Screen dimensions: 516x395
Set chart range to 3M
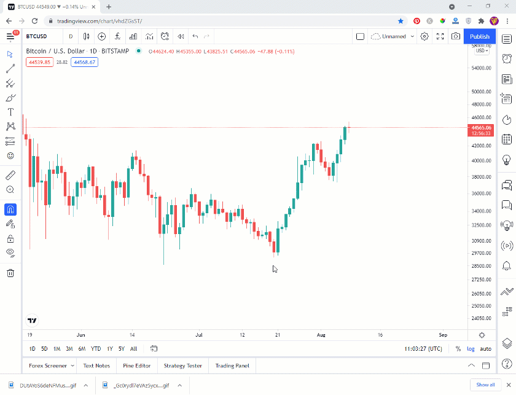(x=69, y=349)
